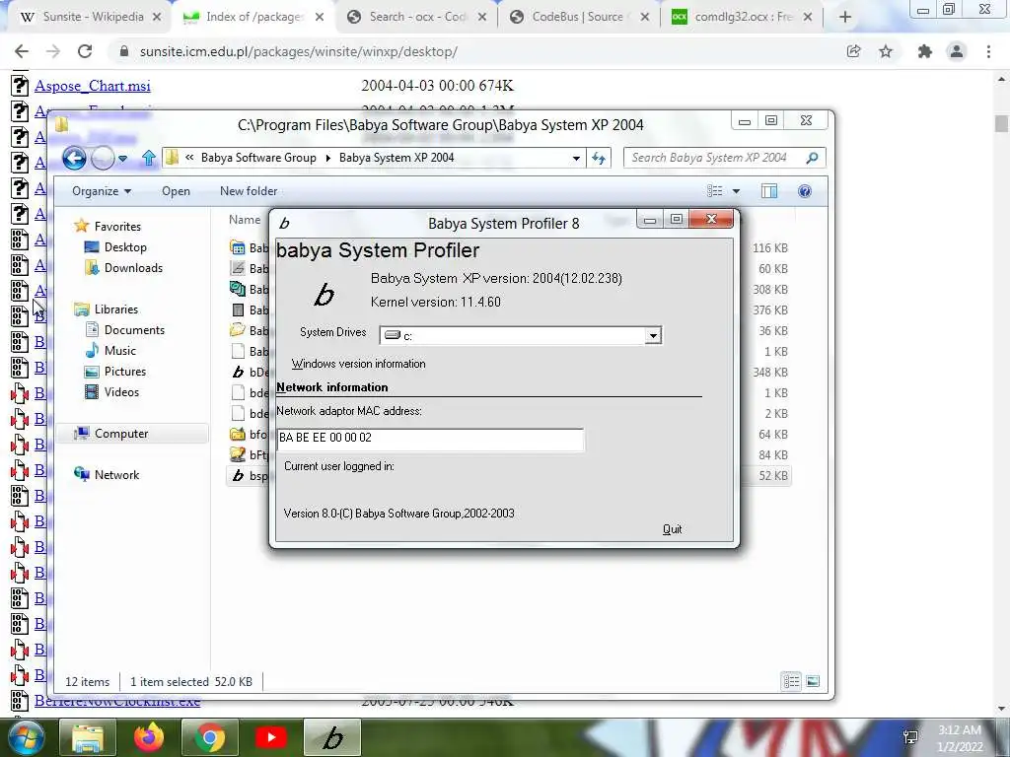Viewport: 1010px width, 757px height.
Task: Click the Chrome address bar URL
Action: tap(298, 51)
